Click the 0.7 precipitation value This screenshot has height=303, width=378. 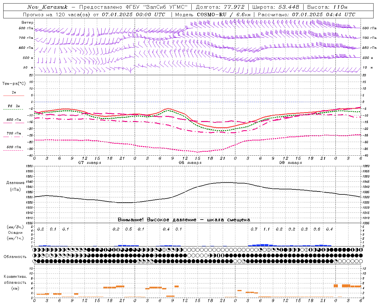[x=254, y=229]
